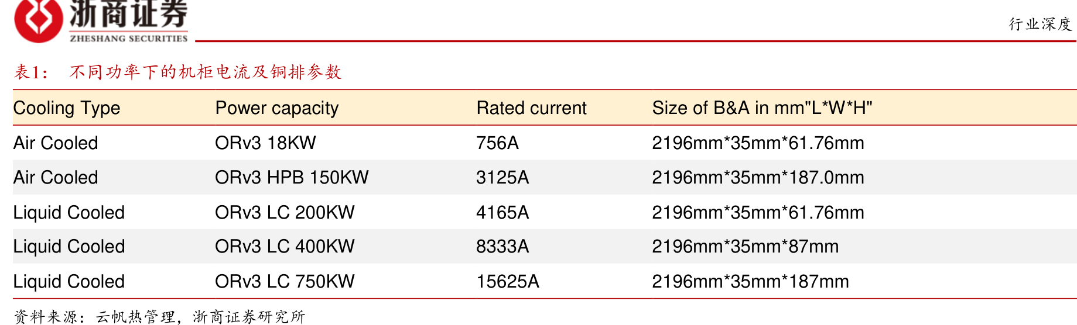The height and width of the screenshot is (325, 1077).
Task: Click the 8333A rated current value
Action: (x=502, y=246)
